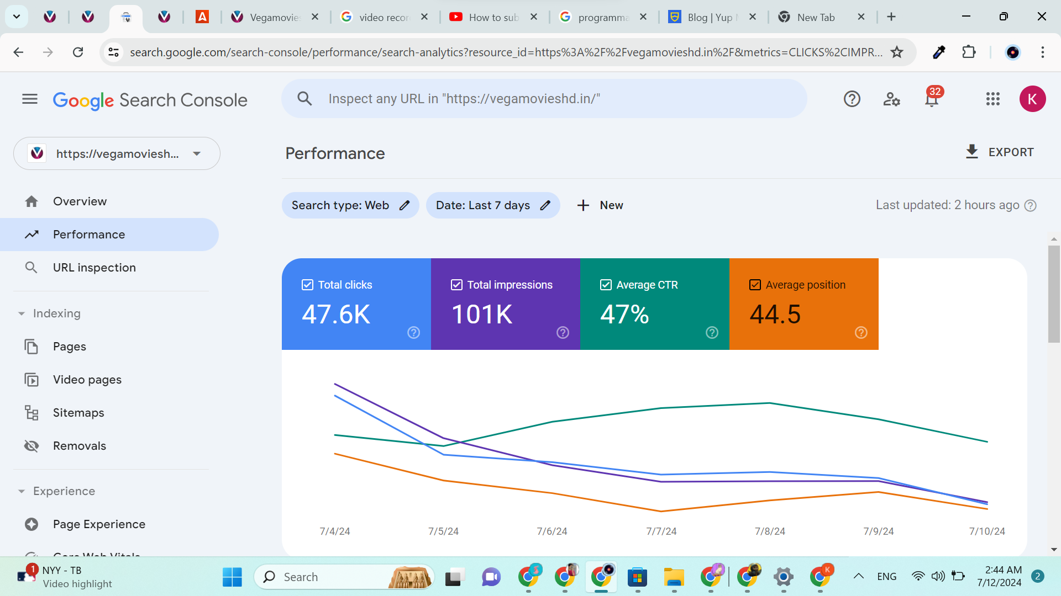Click the Average position orange card
Screen dimensions: 1061x596
click(803, 304)
